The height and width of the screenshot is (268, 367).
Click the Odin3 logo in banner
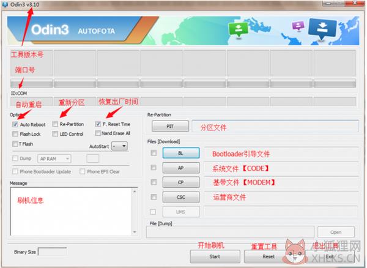coord(50,30)
